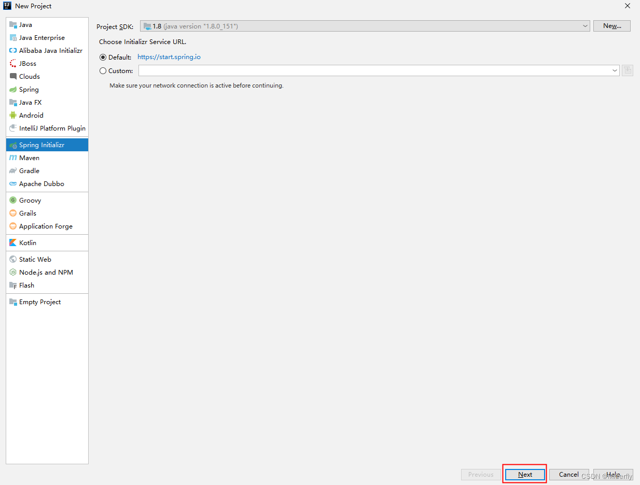
Task: Select Static Web label
Action: 35,260
